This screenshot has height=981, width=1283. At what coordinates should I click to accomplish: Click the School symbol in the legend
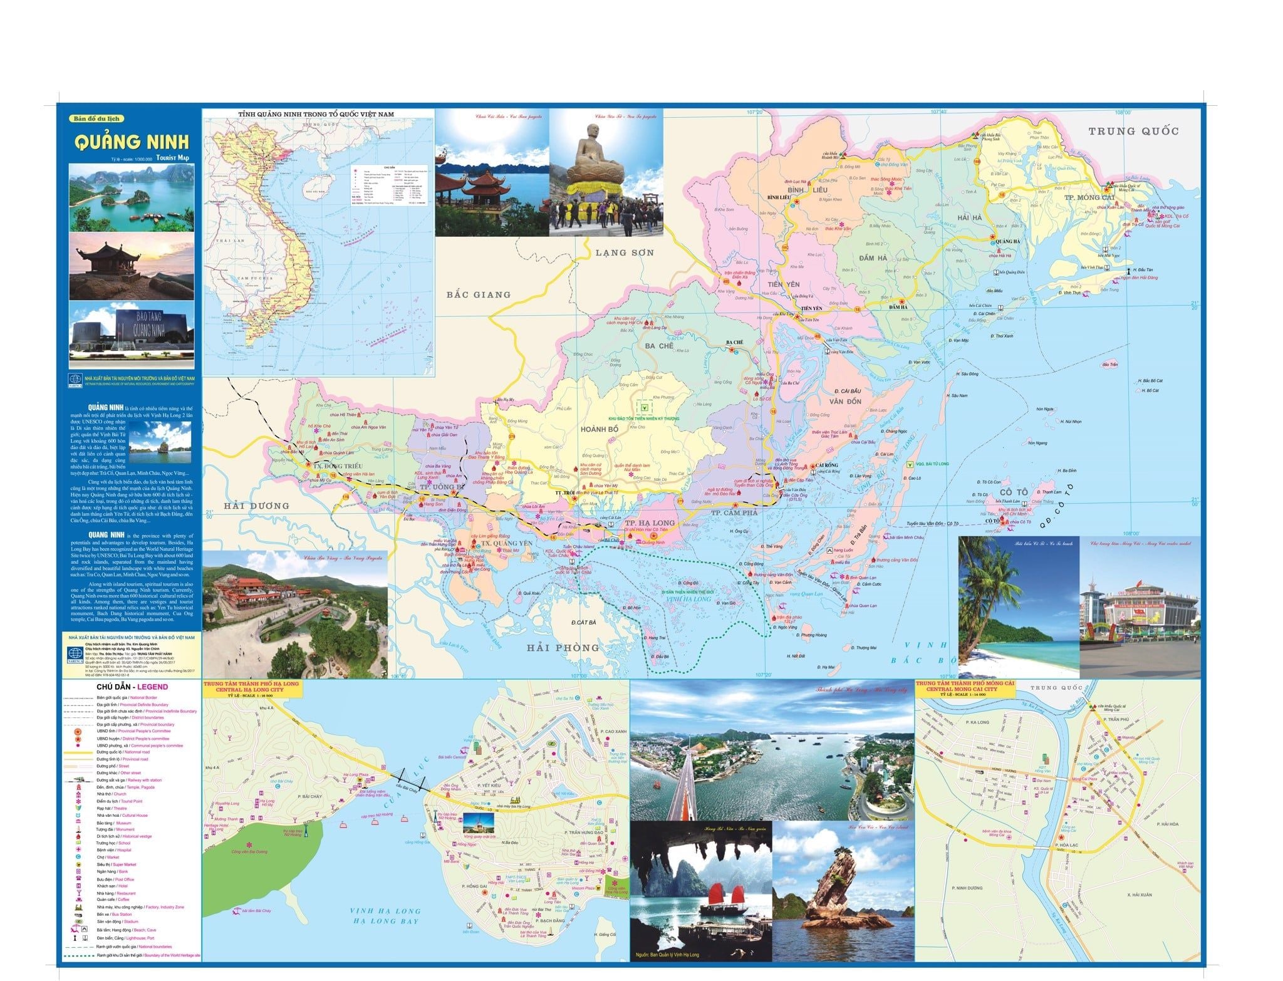click(78, 843)
